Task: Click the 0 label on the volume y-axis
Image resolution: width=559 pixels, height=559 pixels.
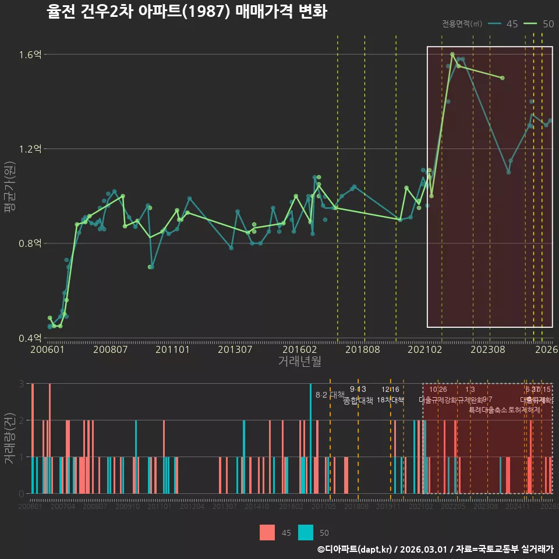Action: click(22, 494)
